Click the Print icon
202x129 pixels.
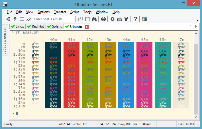click(103, 19)
